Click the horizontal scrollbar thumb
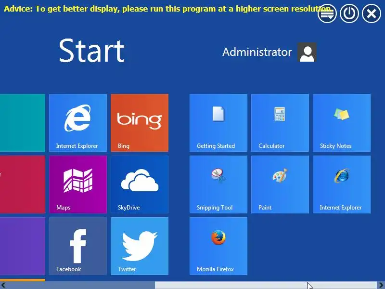 pos(266,285)
